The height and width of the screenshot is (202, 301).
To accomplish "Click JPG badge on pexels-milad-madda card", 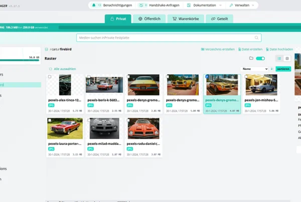I will (91, 149).
